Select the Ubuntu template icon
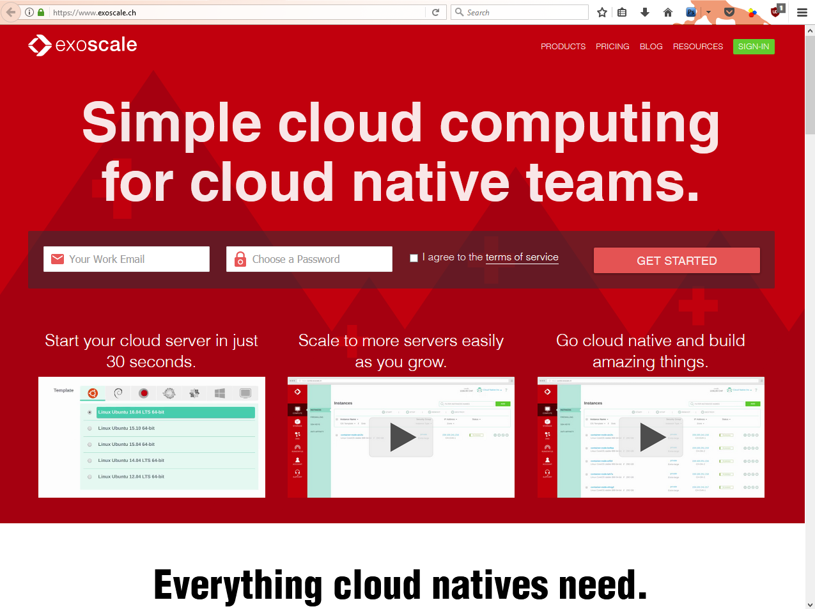 pos(93,393)
